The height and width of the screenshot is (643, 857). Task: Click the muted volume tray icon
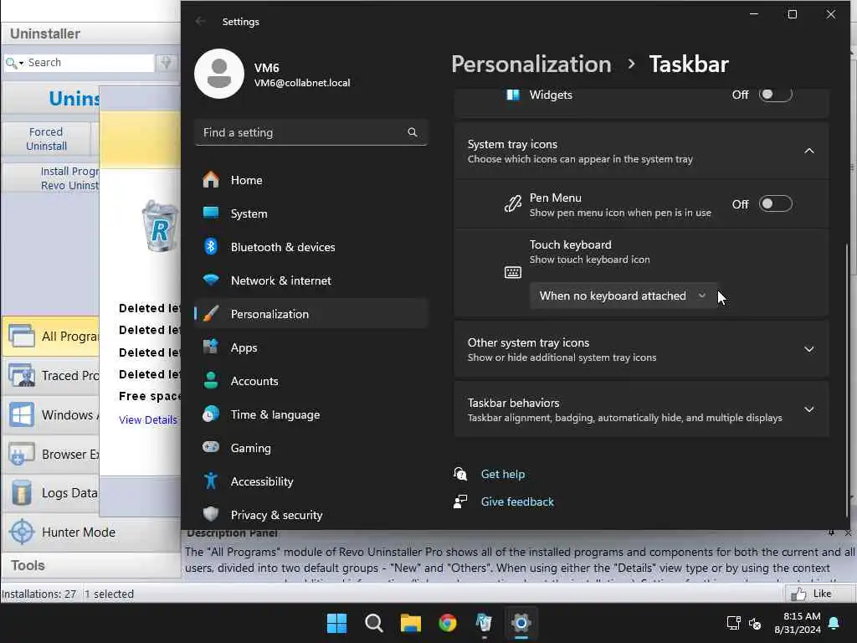coord(755,623)
